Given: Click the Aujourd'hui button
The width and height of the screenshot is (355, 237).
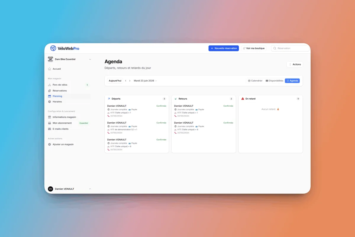Looking at the screenshot, I should [115, 81].
